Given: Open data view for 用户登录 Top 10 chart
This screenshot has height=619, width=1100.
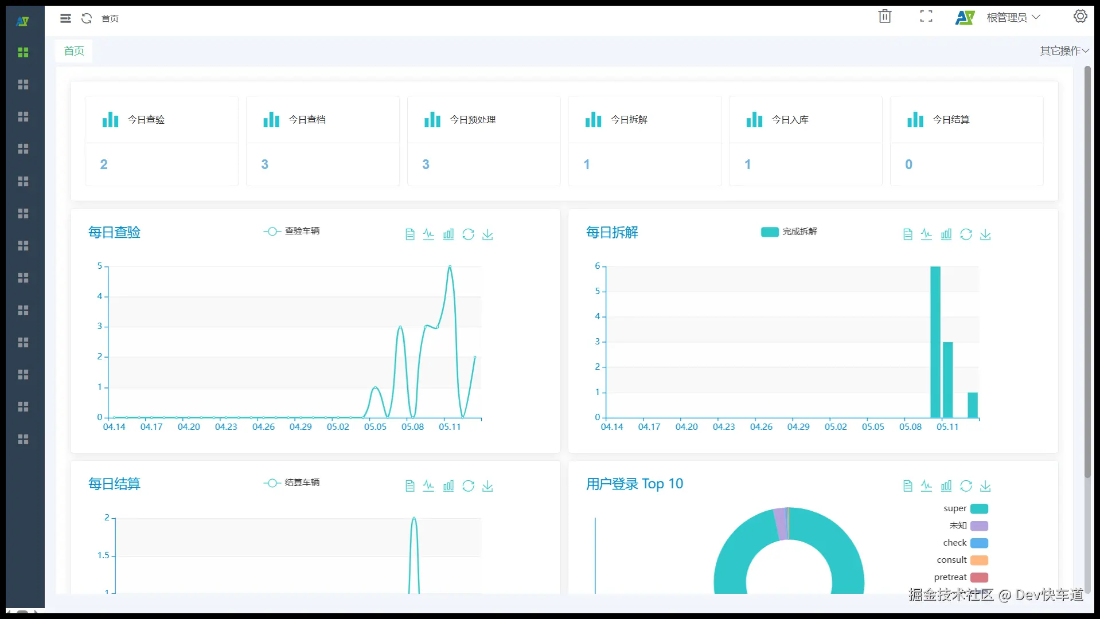Looking at the screenshot, I should [908, 486].
